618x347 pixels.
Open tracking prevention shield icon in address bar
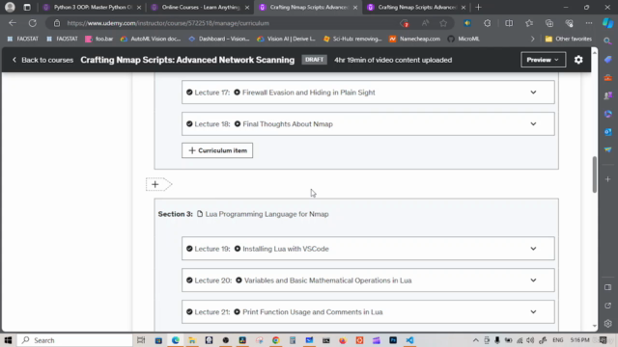pyautogui.click(x=405, y=23)
